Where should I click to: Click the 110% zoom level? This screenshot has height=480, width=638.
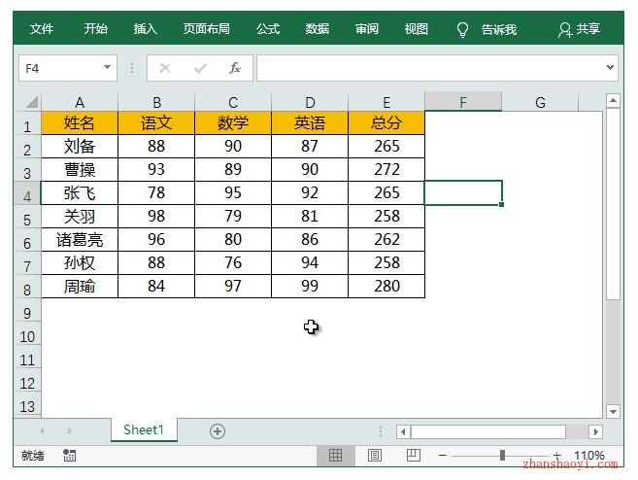[589, 455]
